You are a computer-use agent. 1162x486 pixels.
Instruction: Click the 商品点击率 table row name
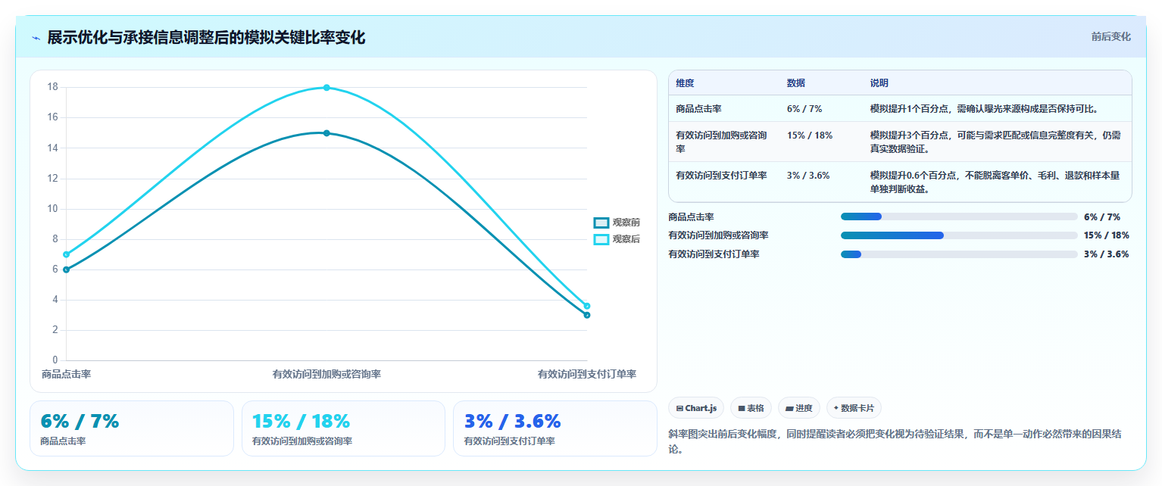[698, 108]
